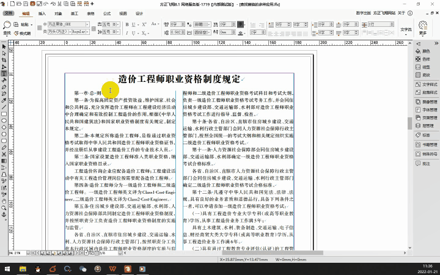Image resolution: width=440 pixels, height=275 pixels.
Task: Click the save icon in the quick toolbar
Action: (x=26, y=4)
